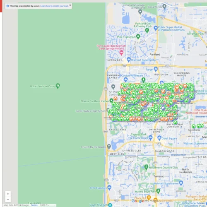Viewport: 207px width, 207px height.
Task: Click the green house marker near Royal Palm Community
Action: coord(176,122)
